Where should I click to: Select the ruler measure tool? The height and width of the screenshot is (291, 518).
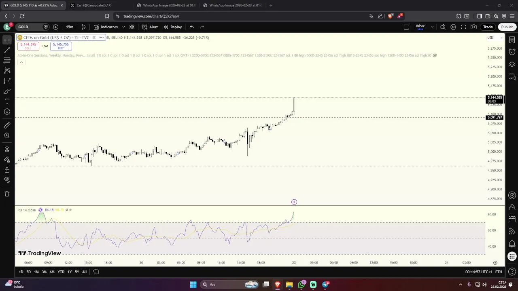7,125
